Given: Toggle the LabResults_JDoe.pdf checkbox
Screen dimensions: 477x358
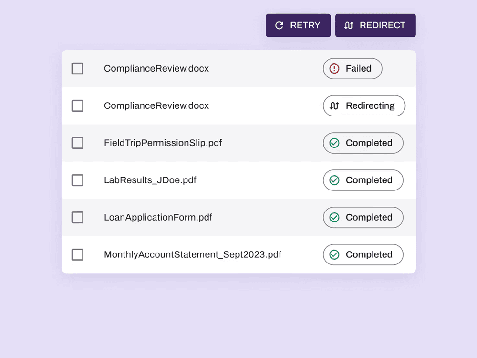Looking at the screenshot, I should point(77,180).
